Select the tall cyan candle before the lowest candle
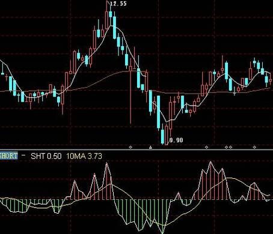The height and width of the screenshot is (234, 273). [x=158, y=112]
